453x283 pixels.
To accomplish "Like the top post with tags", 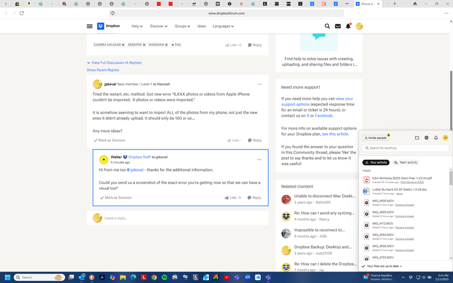I will pyautogui.click(x=233, y=45).
